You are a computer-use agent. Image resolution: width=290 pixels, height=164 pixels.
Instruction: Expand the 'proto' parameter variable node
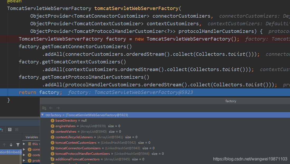coord(24,160)
